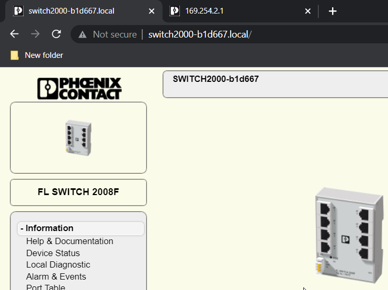This screenshot has width=388, height=290.
Task: Collapse the Information menu section
Action: 81,228
